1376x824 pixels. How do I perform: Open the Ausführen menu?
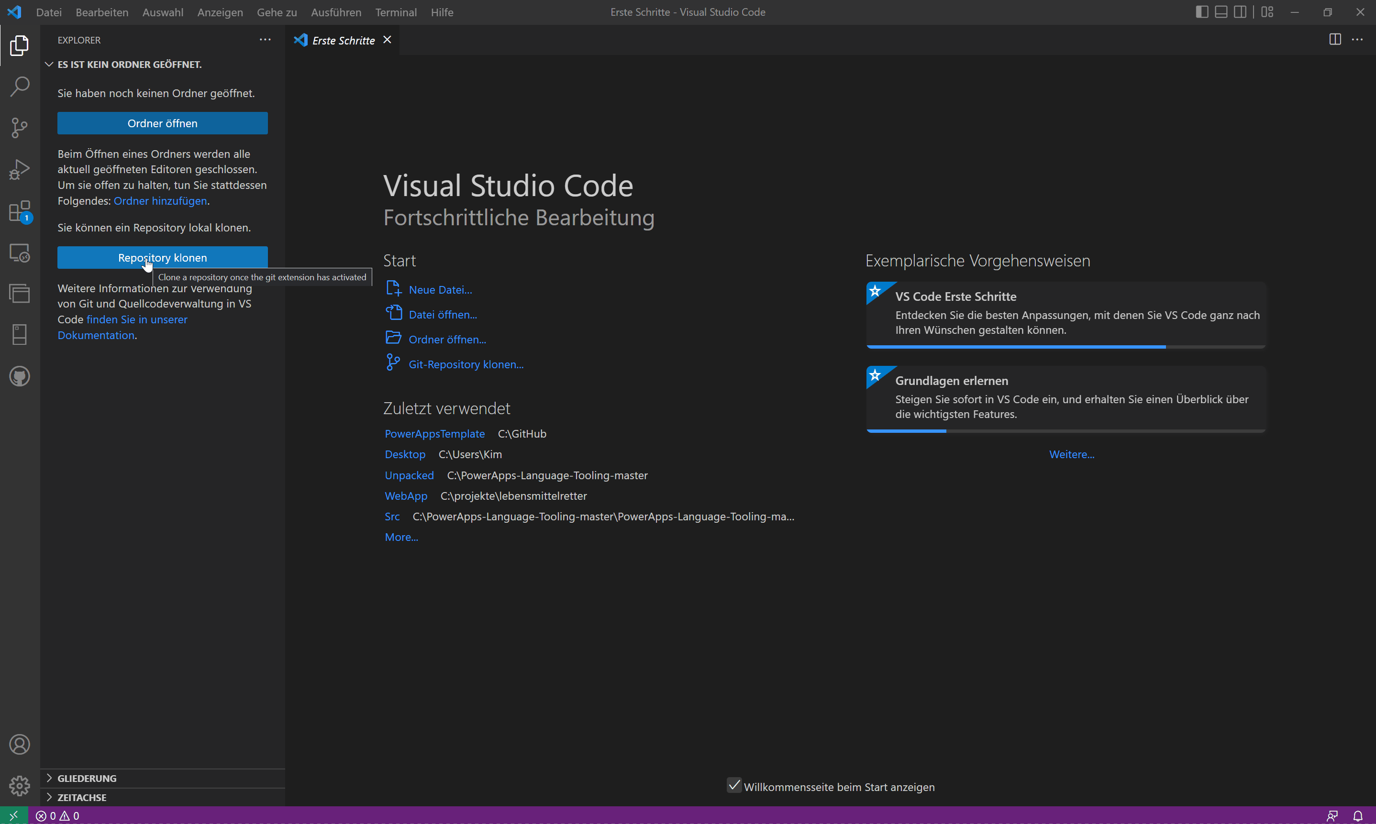[335, 12]
